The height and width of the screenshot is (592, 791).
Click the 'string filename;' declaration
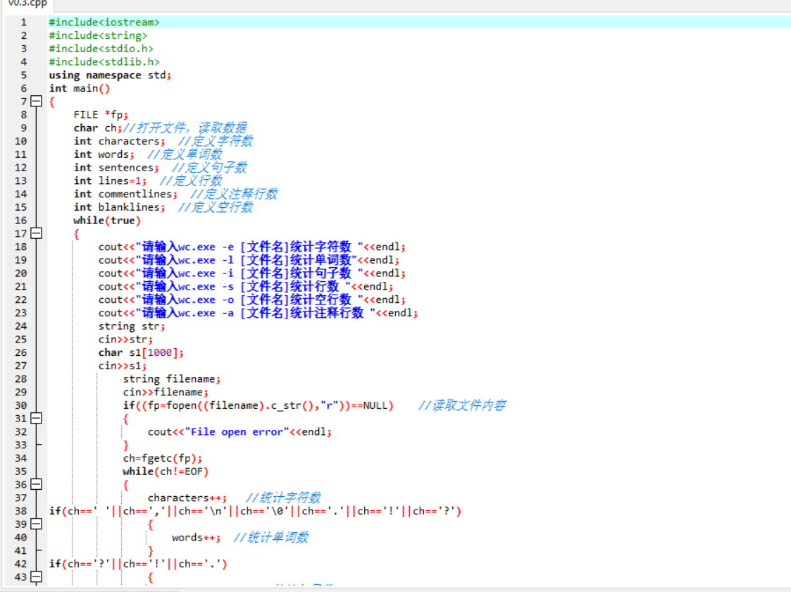172,379
